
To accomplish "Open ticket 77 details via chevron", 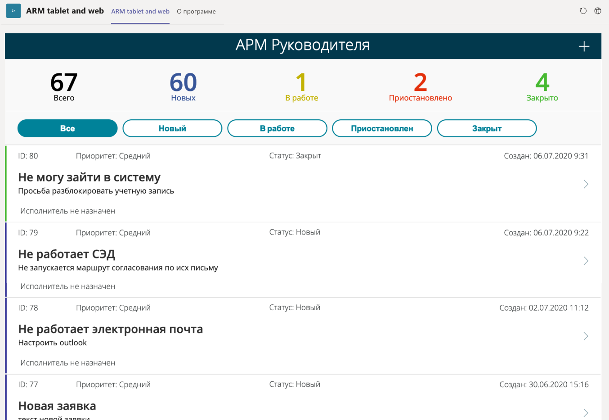I will [586, 413].
